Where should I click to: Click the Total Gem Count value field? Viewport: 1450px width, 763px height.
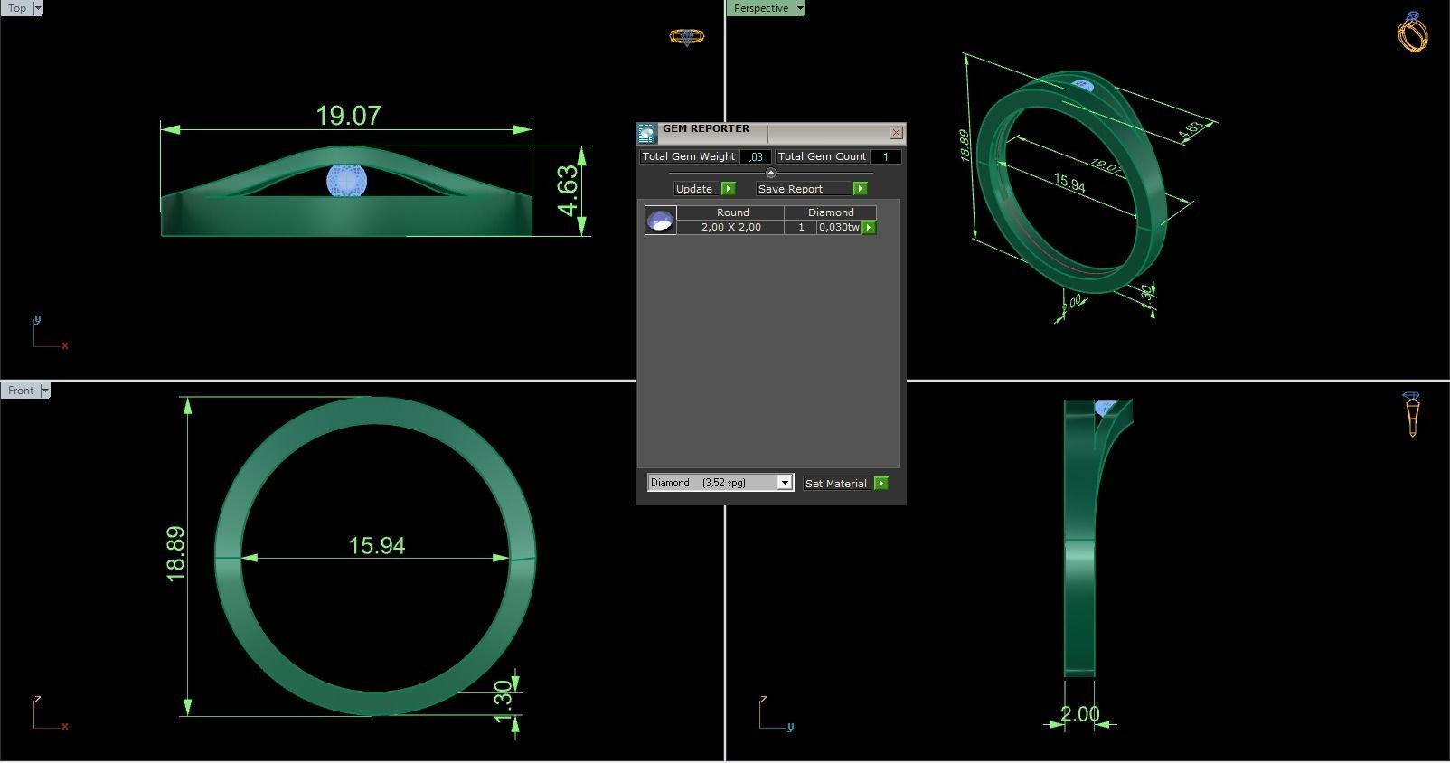tap(885, 157)
